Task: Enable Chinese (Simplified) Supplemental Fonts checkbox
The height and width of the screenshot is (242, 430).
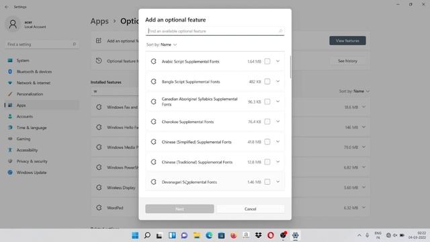Action: pos(267,142)
